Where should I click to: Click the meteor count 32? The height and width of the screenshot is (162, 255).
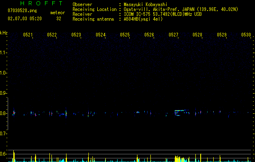point(59,19)
